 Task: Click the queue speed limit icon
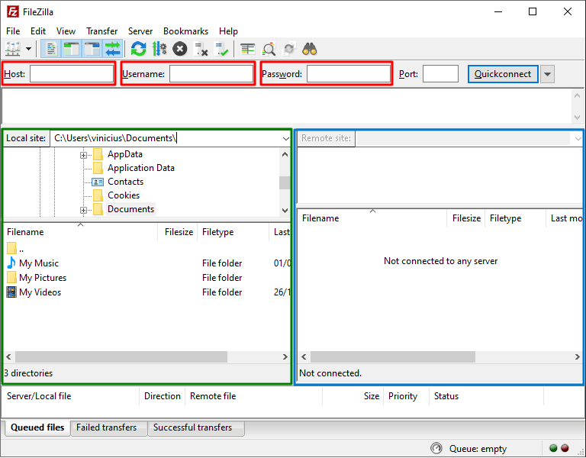coord(436,448)
